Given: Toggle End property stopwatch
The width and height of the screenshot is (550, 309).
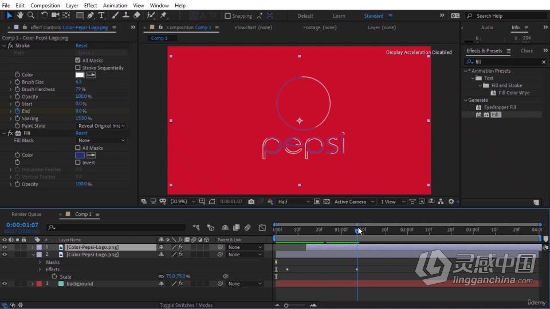Looking at the screenshot, I should tap(17, 111).
